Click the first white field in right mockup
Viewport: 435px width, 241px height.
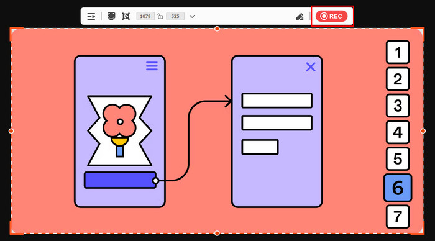pyautogui.click(x=277, y=101)
